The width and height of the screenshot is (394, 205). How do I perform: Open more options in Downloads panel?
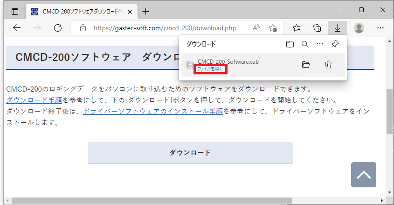pyautogui.click(x=319, y=44)
